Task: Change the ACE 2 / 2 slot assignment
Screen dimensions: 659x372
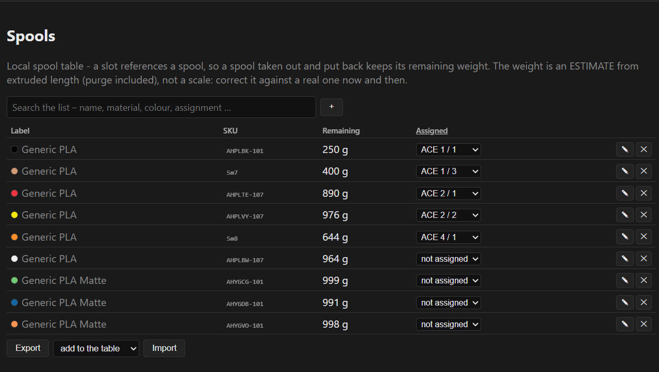Action: coord(449,215)
